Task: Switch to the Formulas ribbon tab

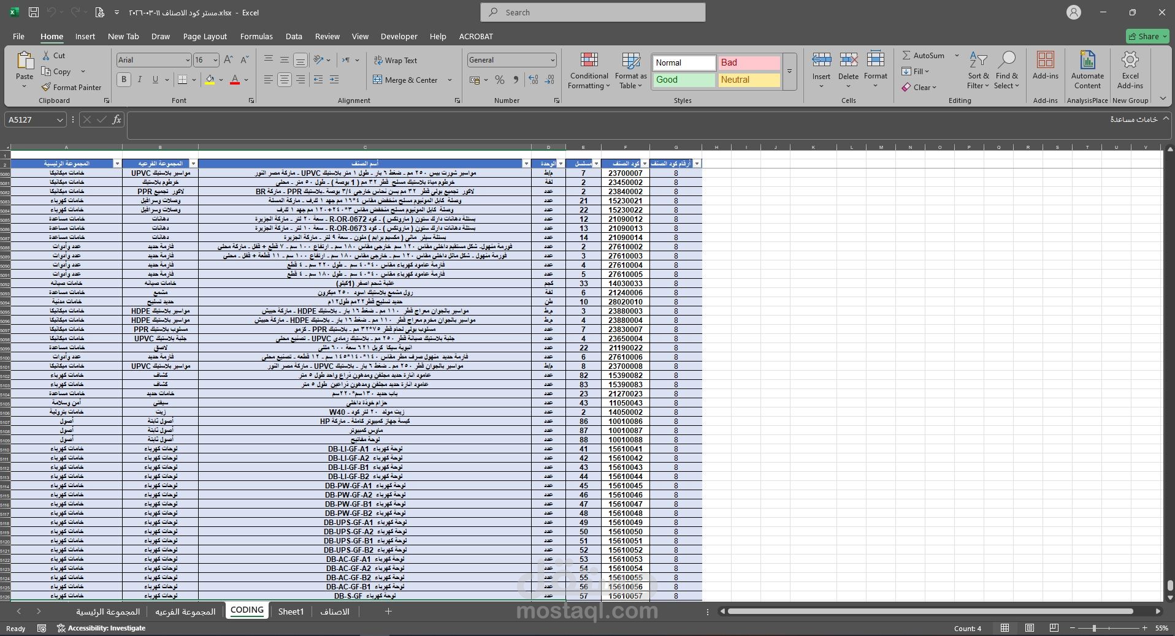Action: coord(256,36)
